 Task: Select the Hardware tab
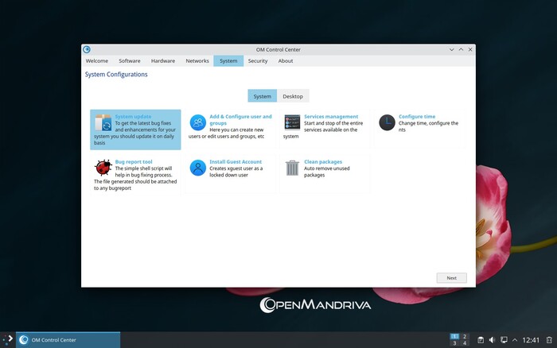click(163, 60)
